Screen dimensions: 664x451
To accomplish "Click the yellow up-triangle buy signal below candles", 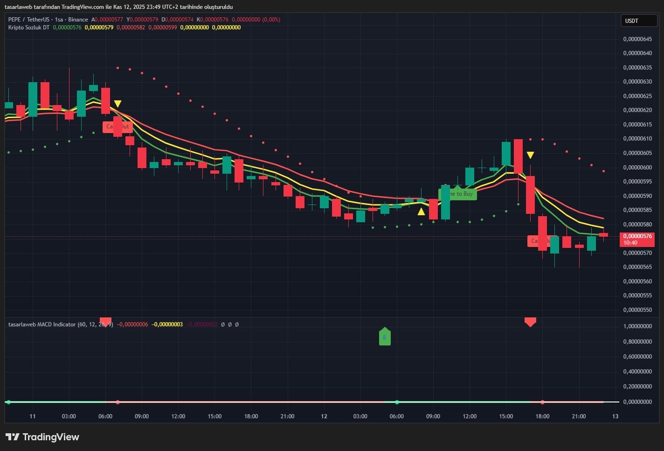I will tap(421, 211).
